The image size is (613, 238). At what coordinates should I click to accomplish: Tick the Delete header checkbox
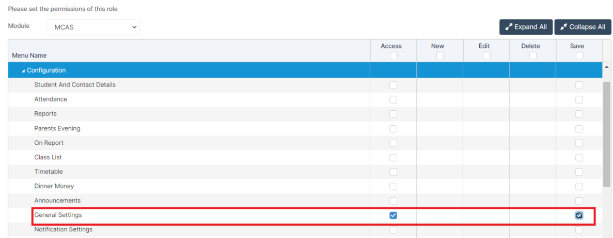[533, 56]
